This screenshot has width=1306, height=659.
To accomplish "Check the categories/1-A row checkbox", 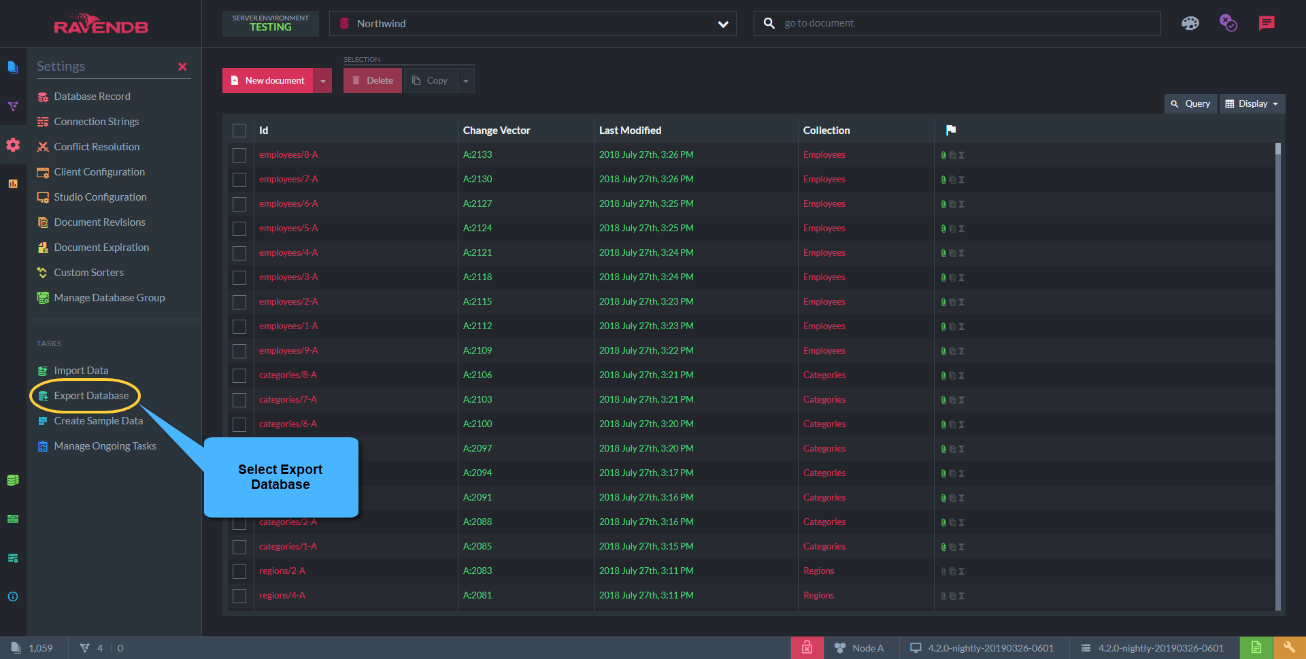I will (x=239, y=547).
